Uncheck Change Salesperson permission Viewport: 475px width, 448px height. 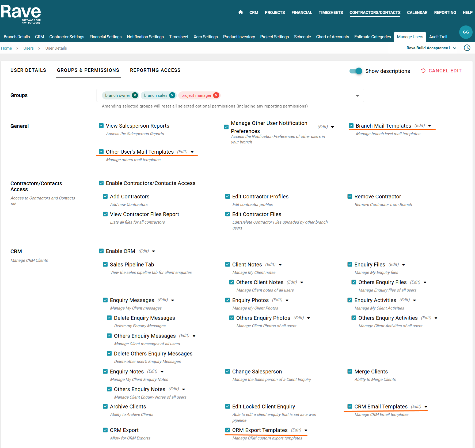coord(228,372)
